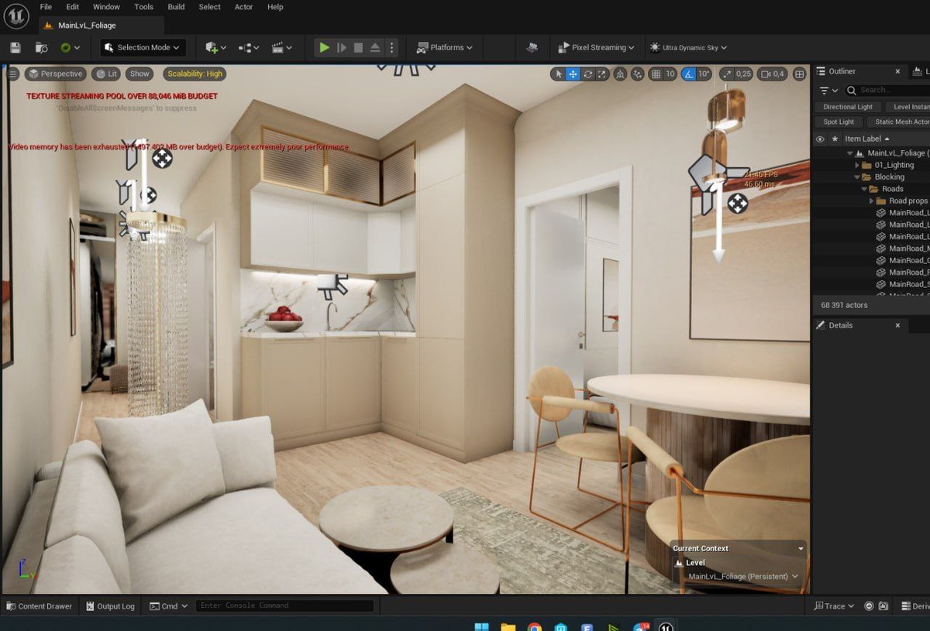The image size is (930, 631).
Task: Click the Stop play button
Action: pyautogui.click(x=358, y=47)
